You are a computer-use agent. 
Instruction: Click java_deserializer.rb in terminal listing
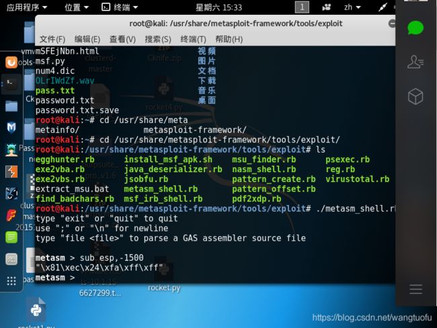(173, 169)
